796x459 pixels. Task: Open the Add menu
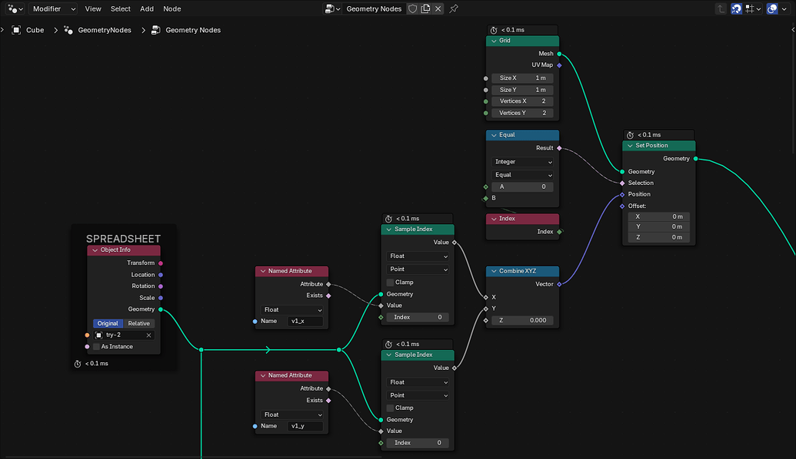pyautogui.click(x=147, y=8)
